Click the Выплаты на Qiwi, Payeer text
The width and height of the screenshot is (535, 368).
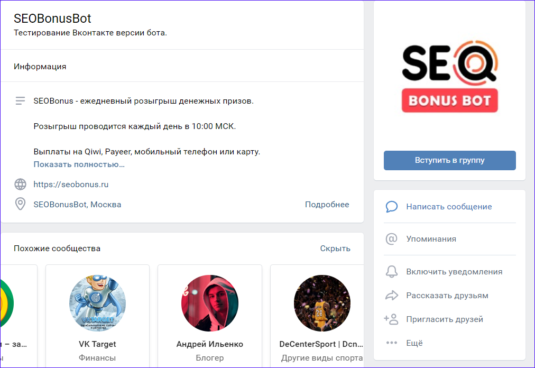pos(147,152)
